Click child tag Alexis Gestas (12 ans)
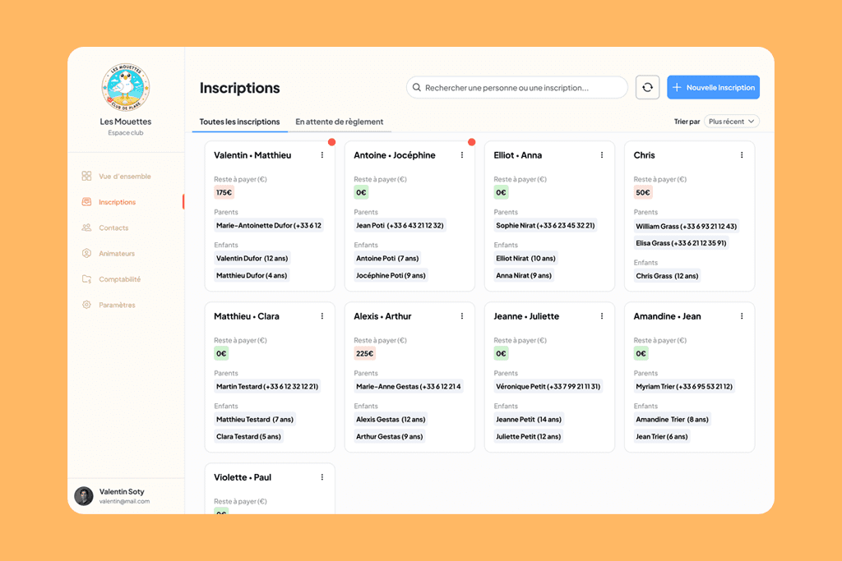The image size is (842, 561). 391,420
